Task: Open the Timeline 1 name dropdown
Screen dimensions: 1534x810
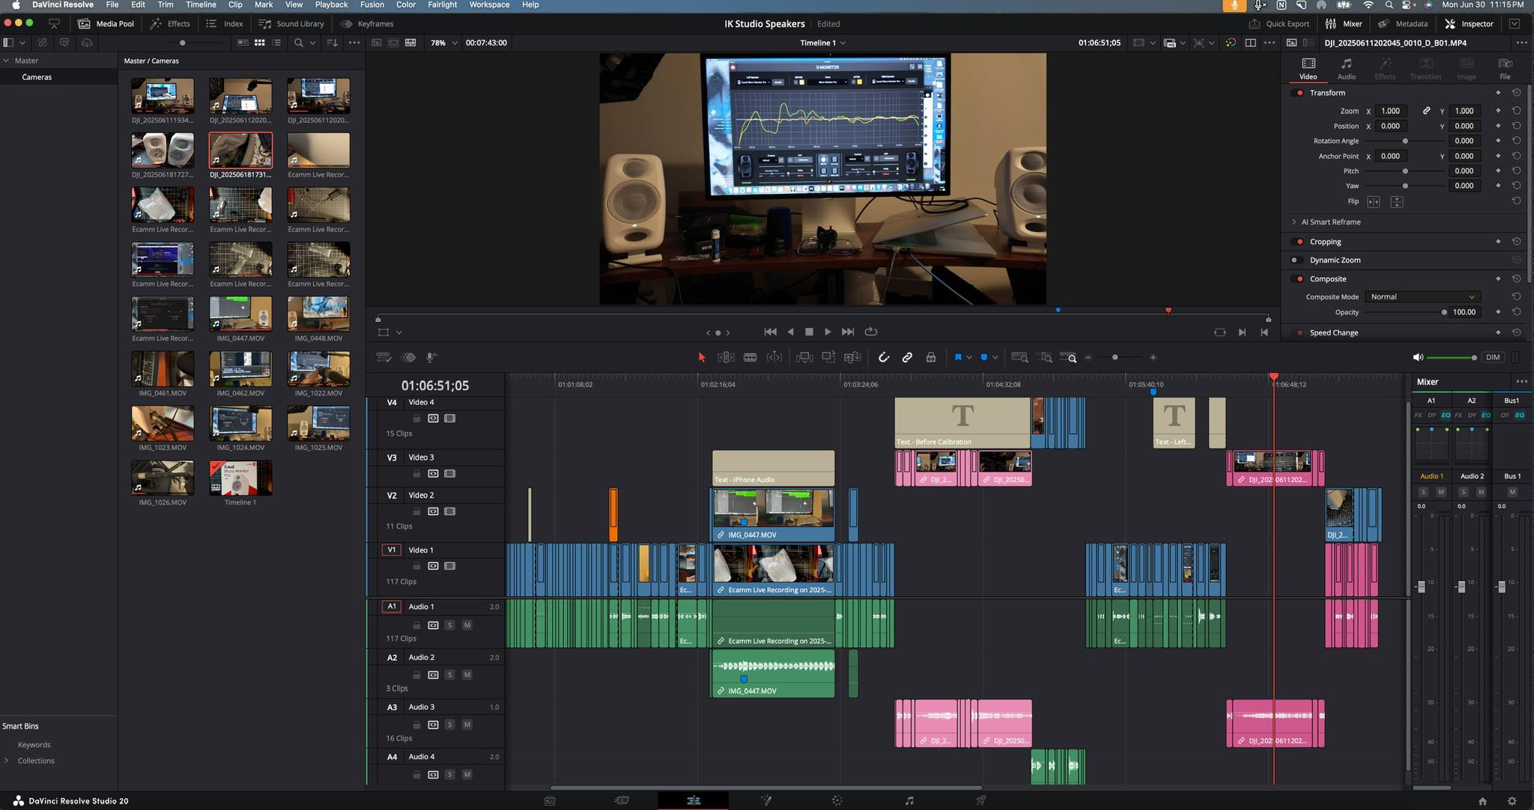Action: 822,43
